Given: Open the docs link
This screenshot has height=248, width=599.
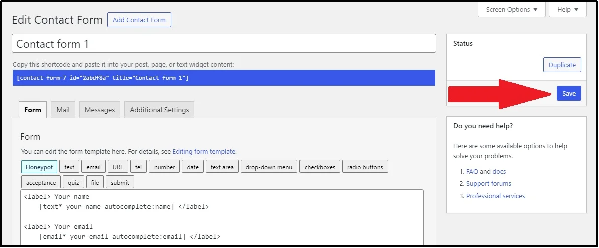Looking at the screenshot, I should pos(499,172).
